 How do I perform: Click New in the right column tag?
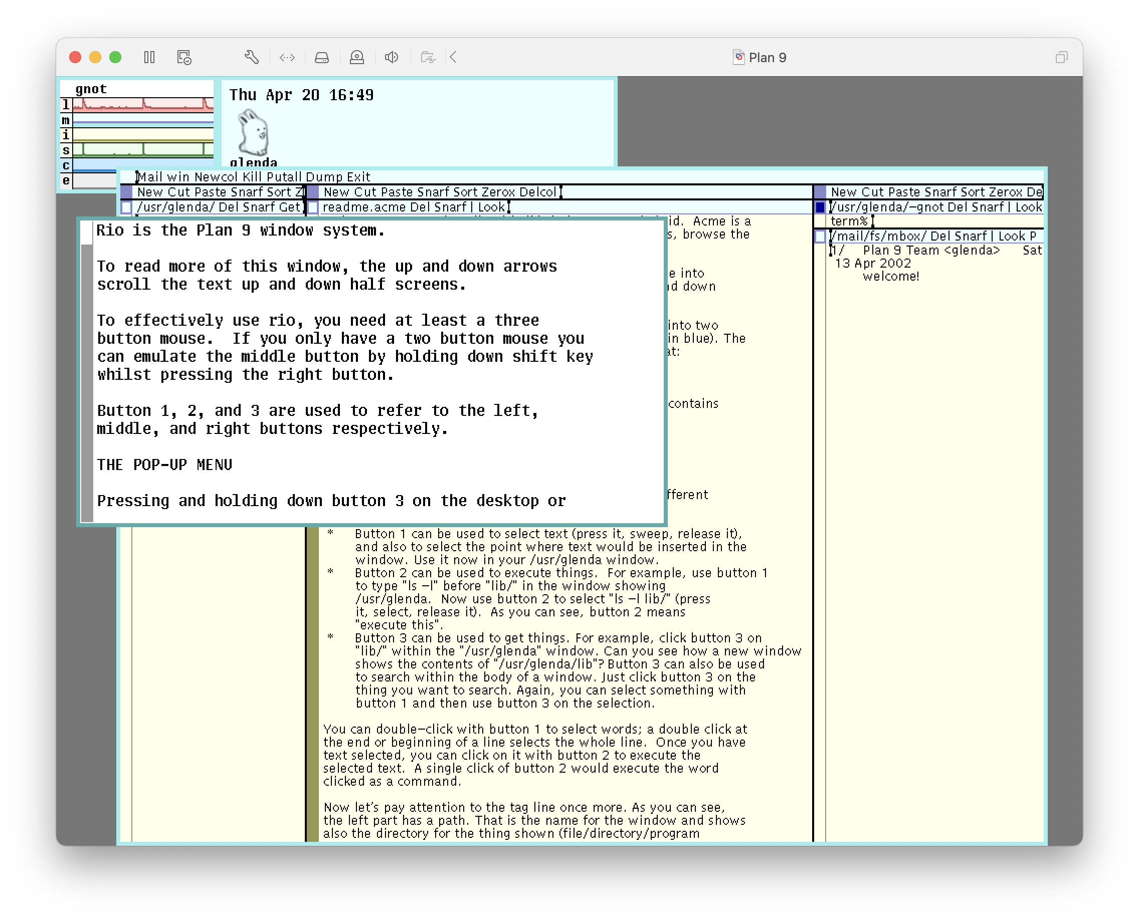[844, 192]
